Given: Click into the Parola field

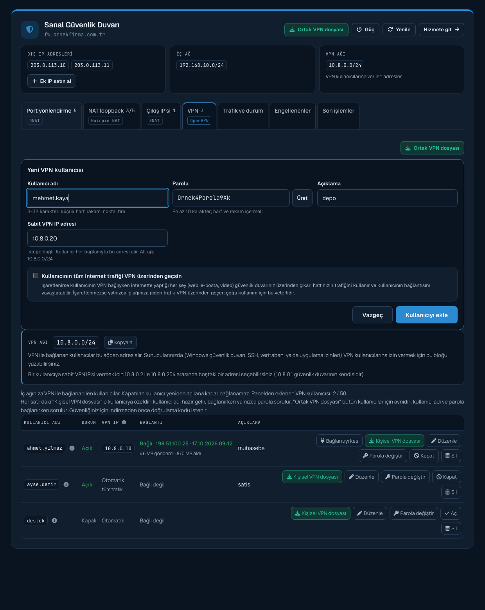Looking at the screenshot, I should [231, 198].
